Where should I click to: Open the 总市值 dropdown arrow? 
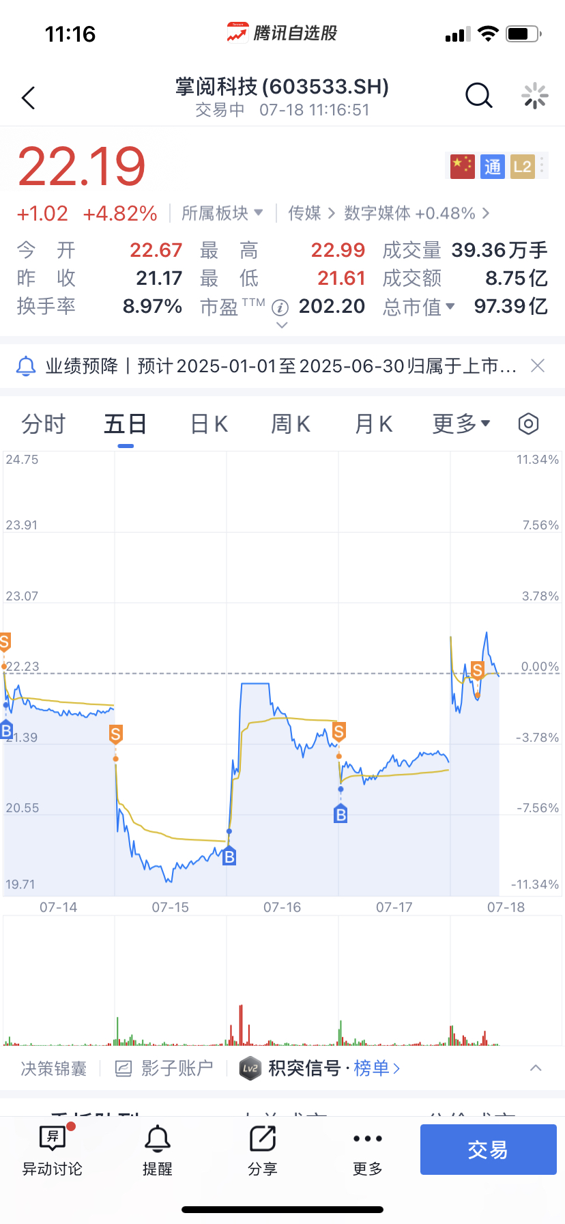point(450,307)
